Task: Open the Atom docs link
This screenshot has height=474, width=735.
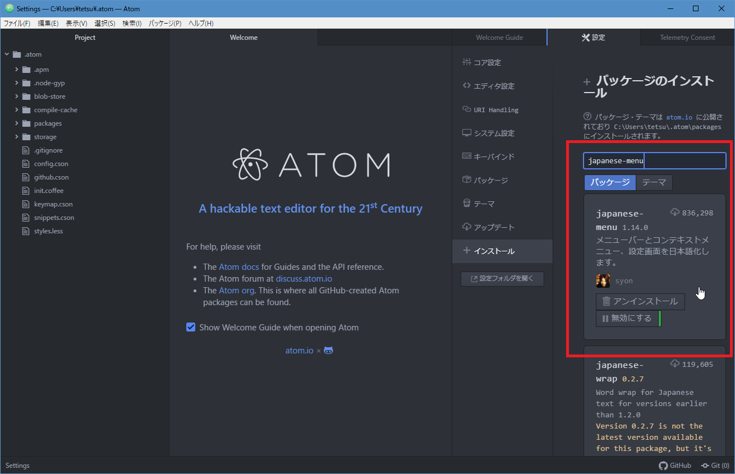Action: 238,267
